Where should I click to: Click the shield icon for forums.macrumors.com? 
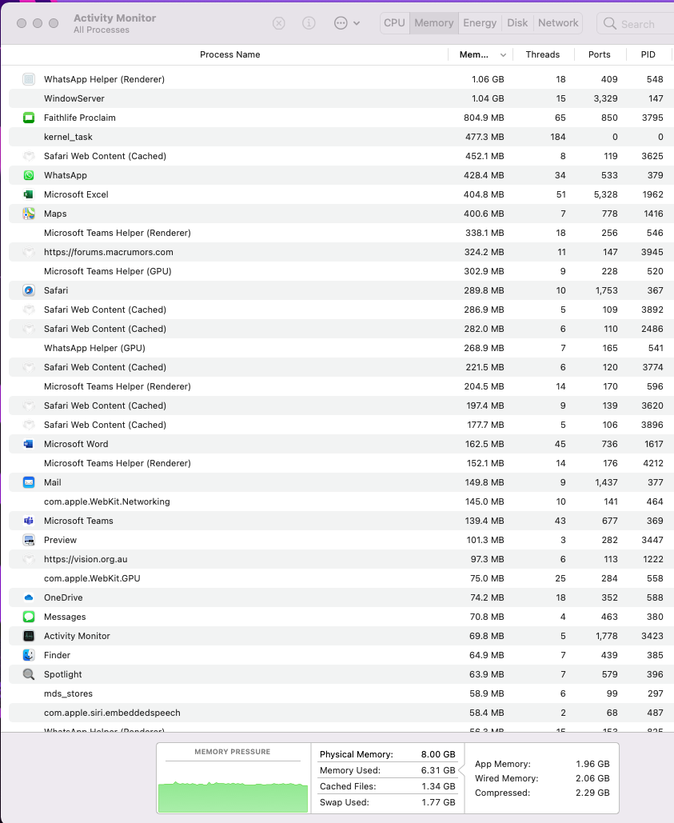pyautogui.click(x=29, y=252)
